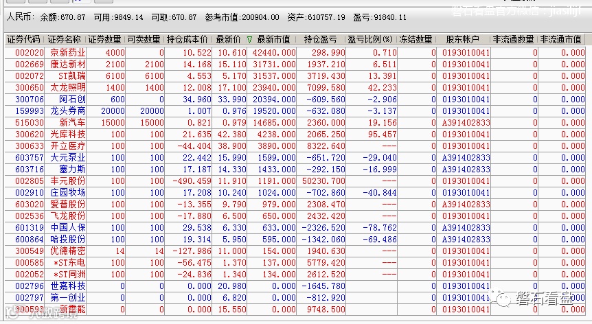Screen dimensions: 592x324
Task: Select the 世嘉科技 row
Action: click(295, 286)
